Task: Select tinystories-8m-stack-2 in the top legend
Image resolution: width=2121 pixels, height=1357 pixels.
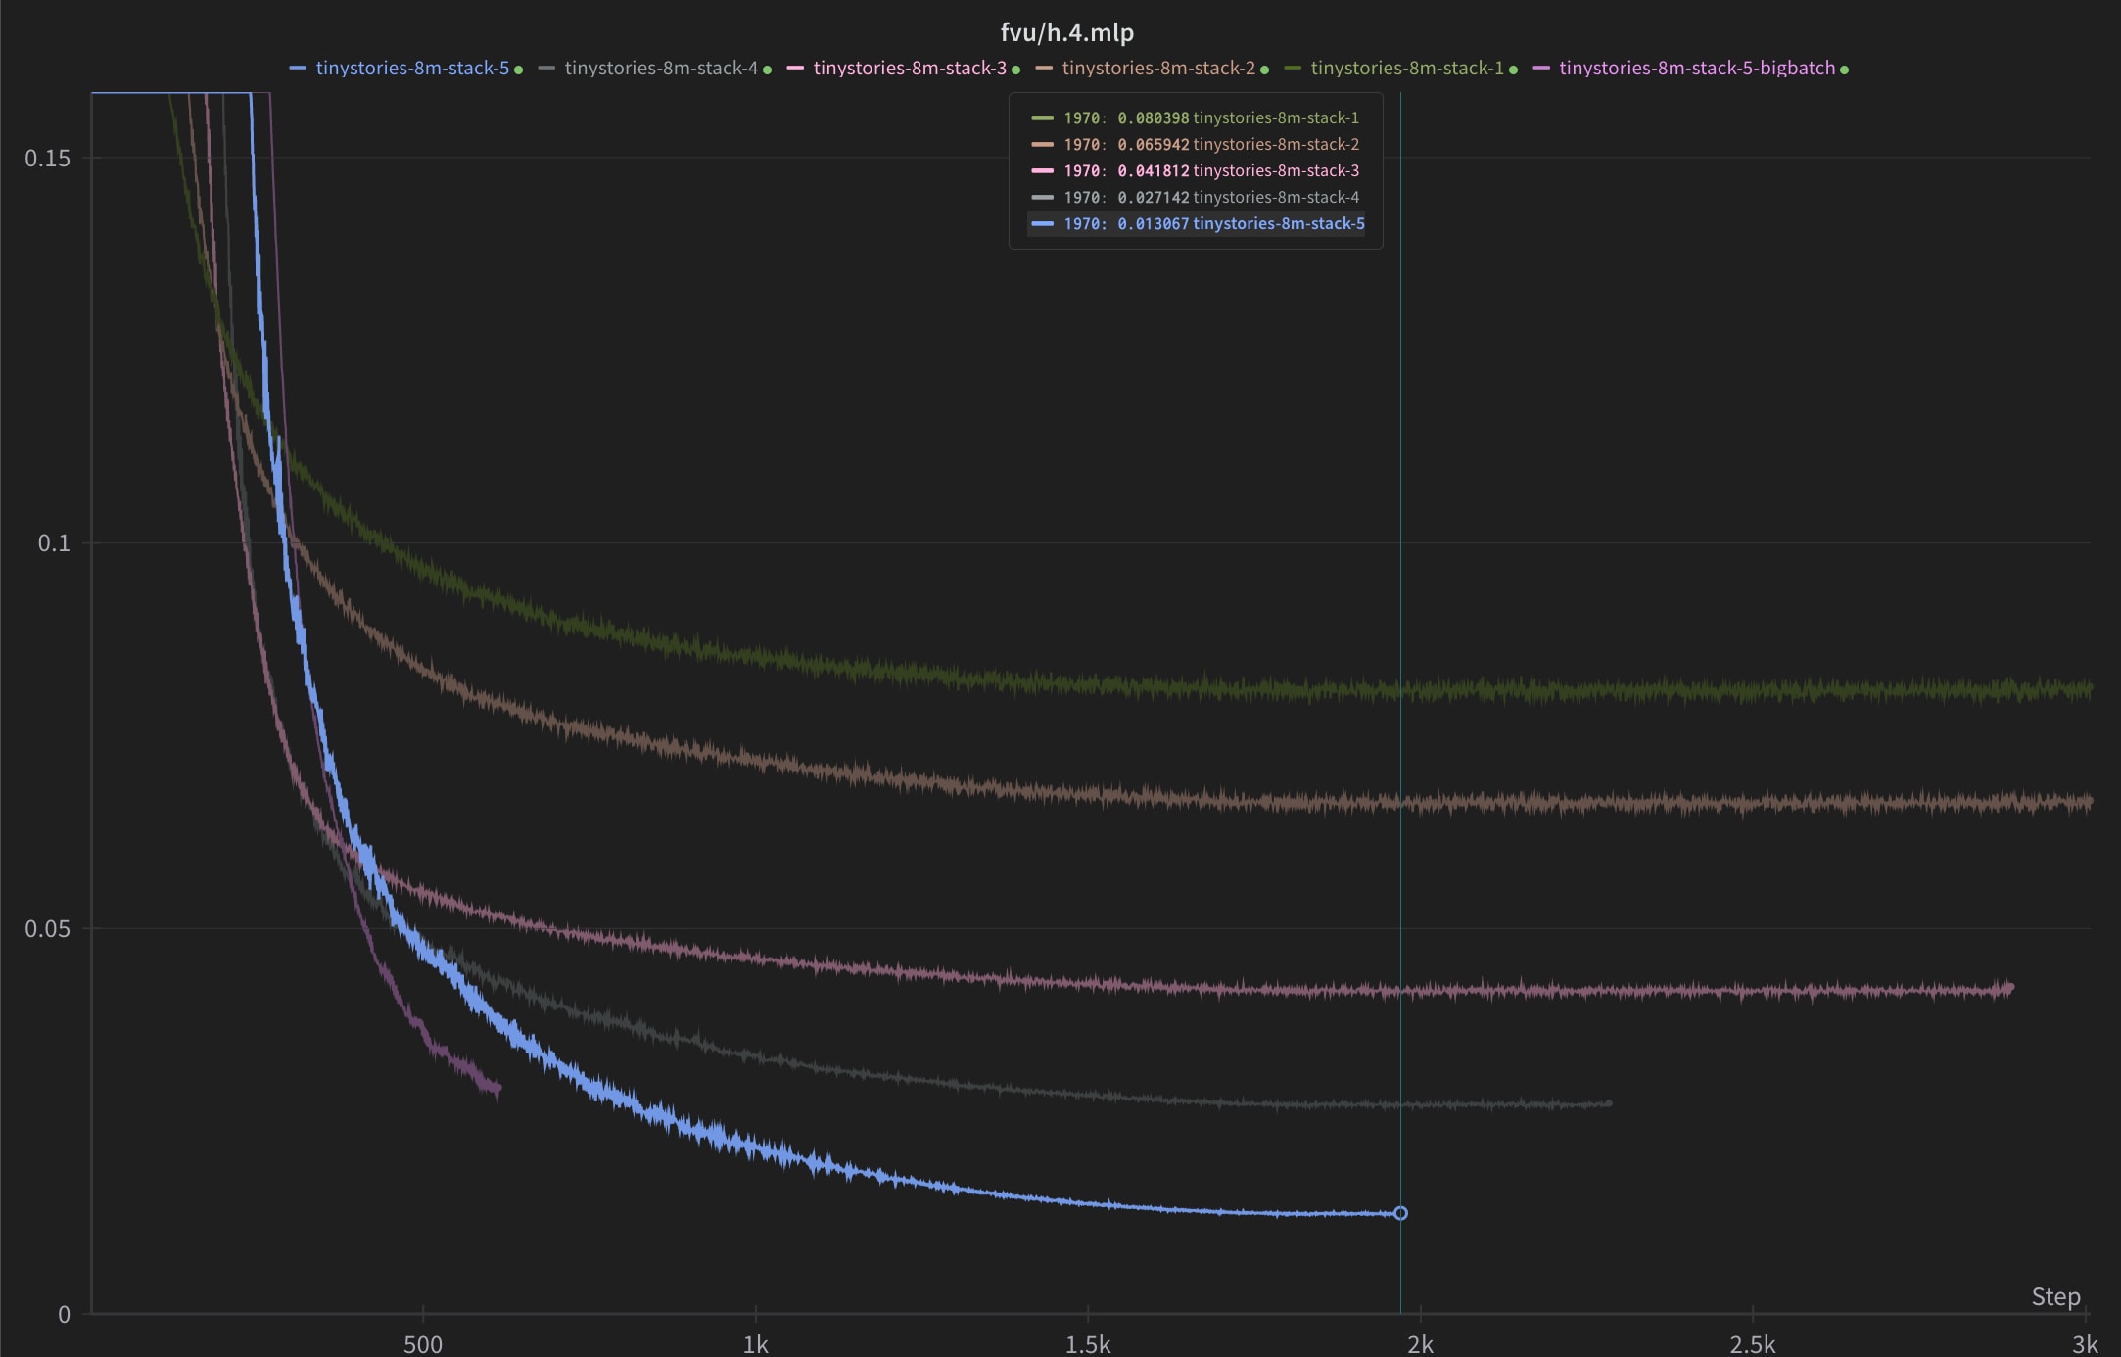Action: (1158, 68)
